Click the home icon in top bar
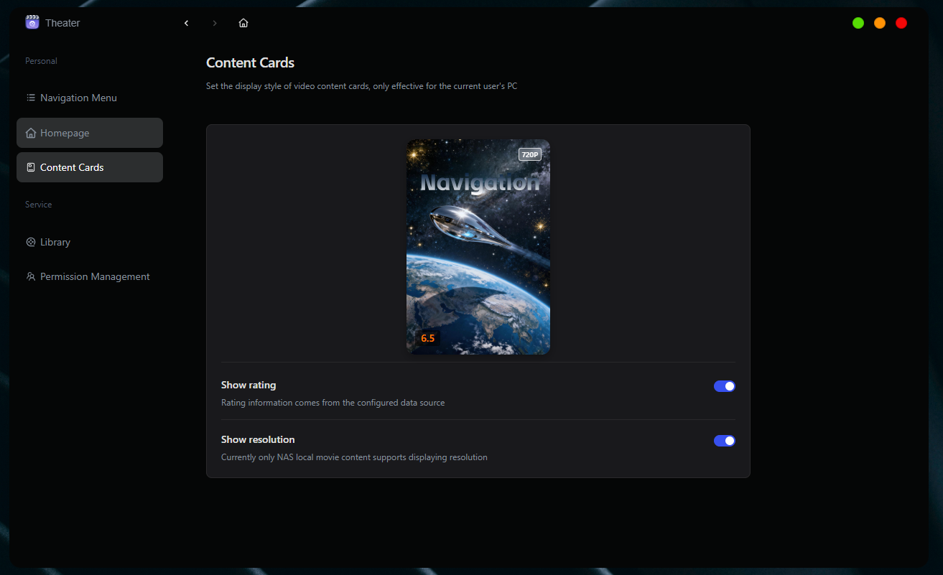This screenshot has height=575, width=943. (x=243, y=23)
